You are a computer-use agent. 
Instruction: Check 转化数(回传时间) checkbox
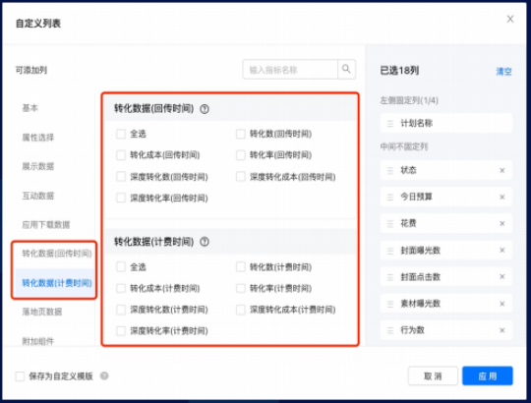(x=241, y=134)
